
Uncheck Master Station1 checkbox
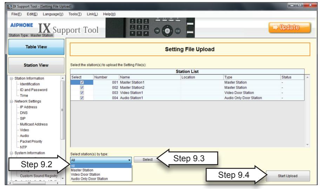(82, 82)
